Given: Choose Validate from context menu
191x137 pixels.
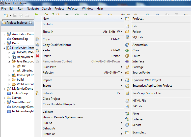Looking at the screenshot, I should coord(79,112).
